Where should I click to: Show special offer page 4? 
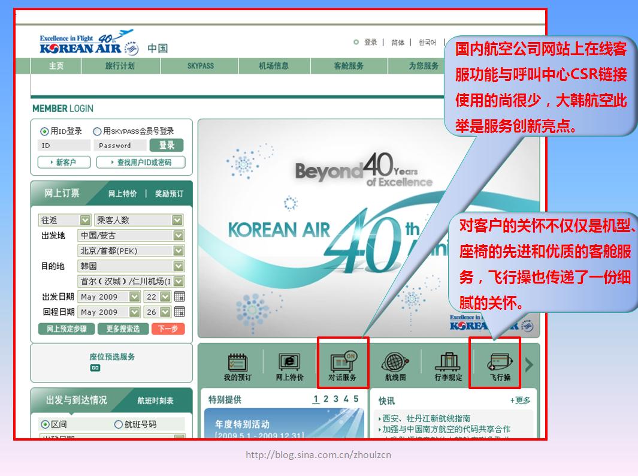(x=346, y=399)
